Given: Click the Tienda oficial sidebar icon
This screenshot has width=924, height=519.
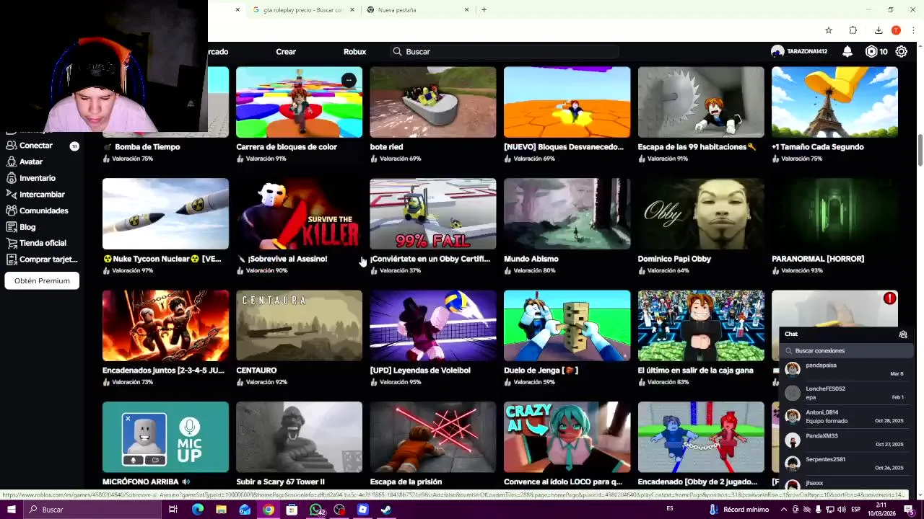Looking at the screenshot, I should [x=12, y=243].
